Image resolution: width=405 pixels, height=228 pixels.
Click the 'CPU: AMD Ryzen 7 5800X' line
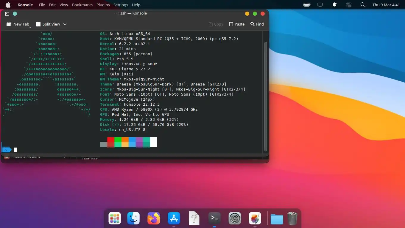pos(149,110)
